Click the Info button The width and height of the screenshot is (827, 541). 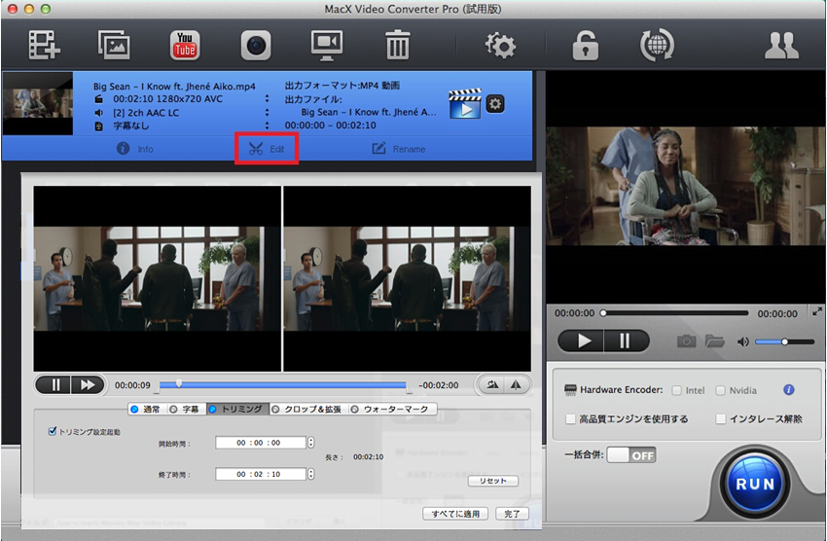135,149
